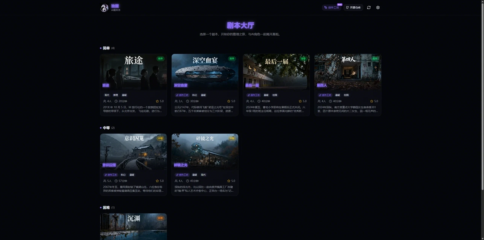
Task: Click the clock icon on 最后一届 card
Action: [x=259, y=101]
